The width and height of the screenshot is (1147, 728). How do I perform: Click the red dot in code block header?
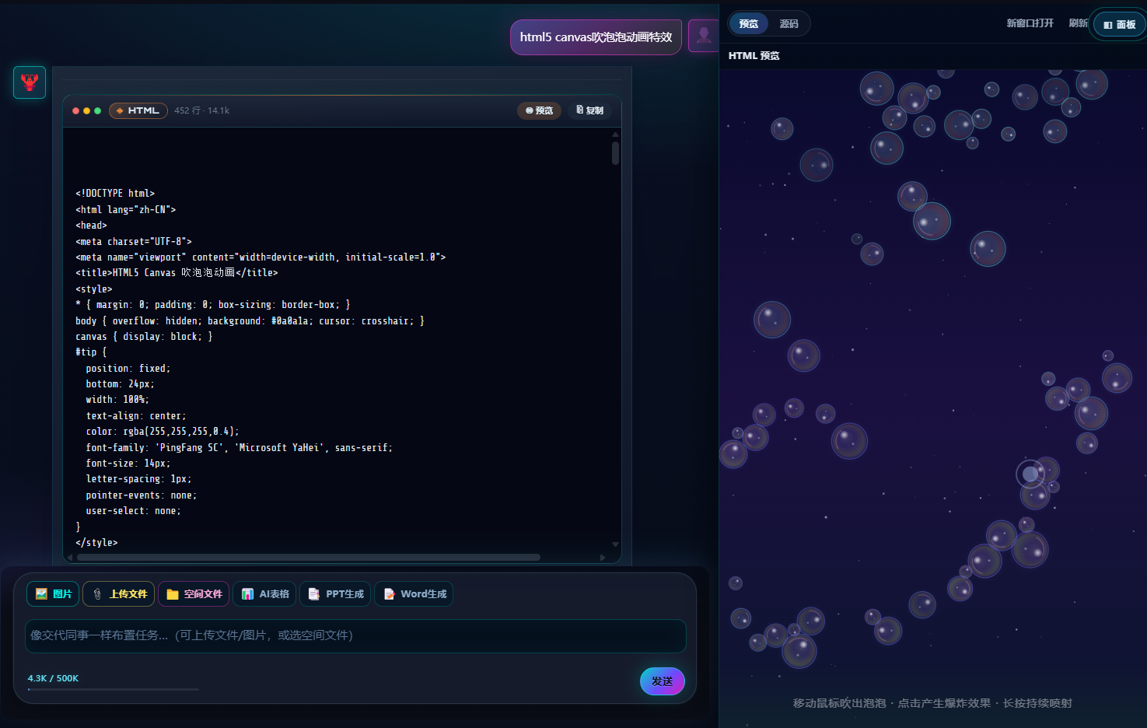click(75, 110)
